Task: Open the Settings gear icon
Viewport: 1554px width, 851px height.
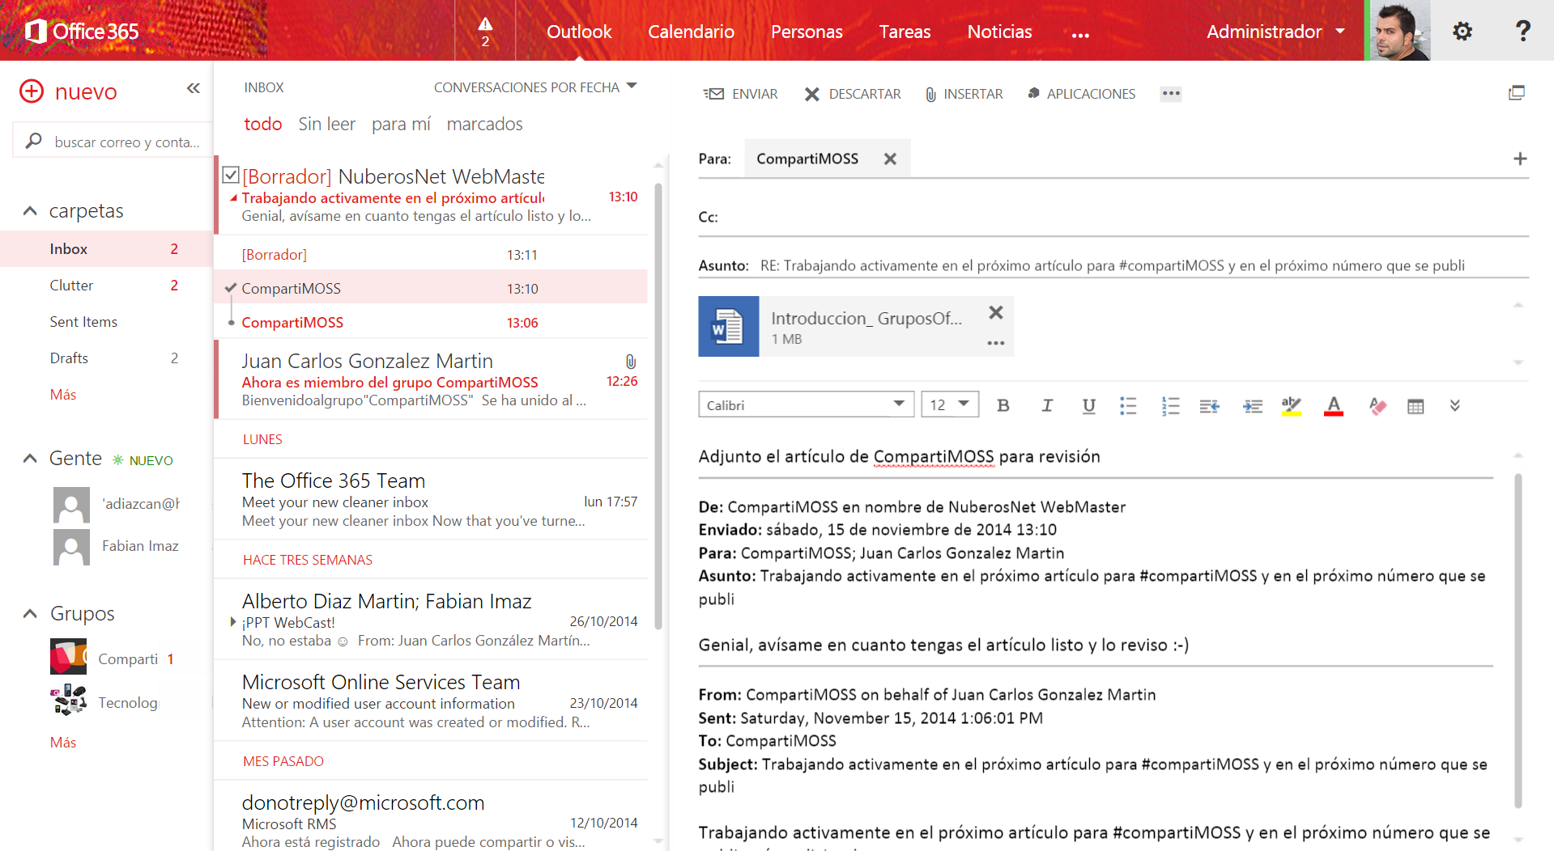Action: pyautogui.click(x=1462, y=31)
